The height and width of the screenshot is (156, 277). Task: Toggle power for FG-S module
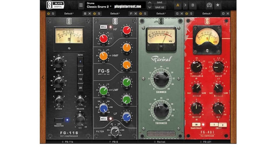coord(94,14)
